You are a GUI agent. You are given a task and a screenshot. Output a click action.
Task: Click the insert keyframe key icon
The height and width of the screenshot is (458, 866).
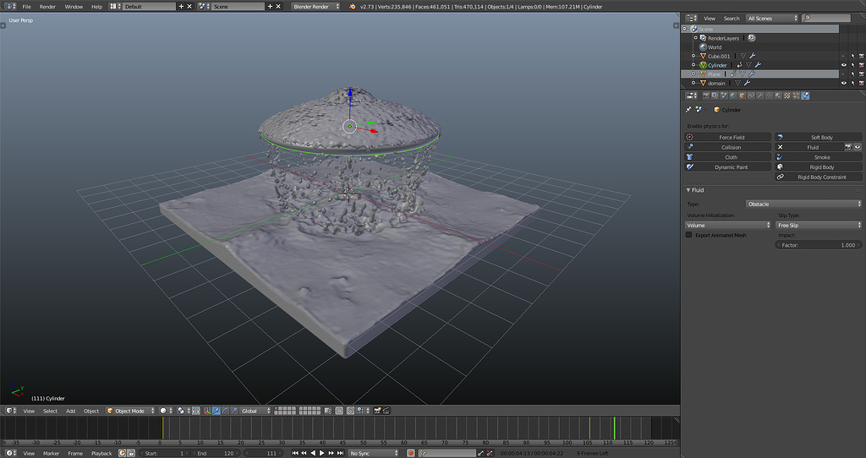click(x=480, y=453)
